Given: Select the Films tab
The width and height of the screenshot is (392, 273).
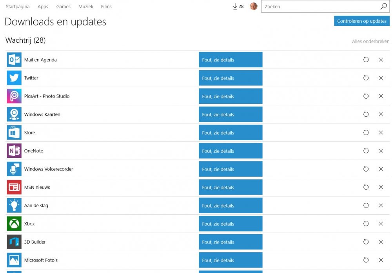Looking at the screenshot, I should (106, 7).
